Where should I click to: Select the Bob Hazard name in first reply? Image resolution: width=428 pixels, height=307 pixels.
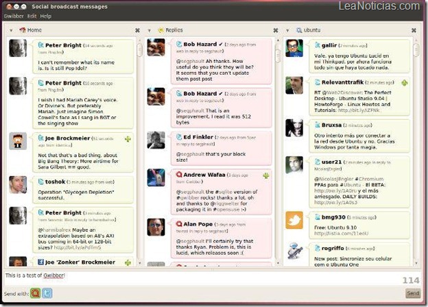coord(200,44)
